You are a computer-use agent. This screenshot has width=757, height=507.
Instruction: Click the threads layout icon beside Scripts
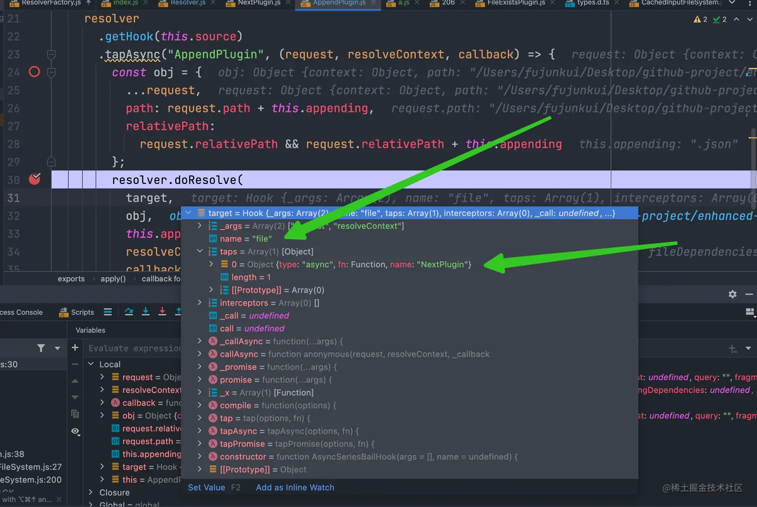(x=108, y=312)
